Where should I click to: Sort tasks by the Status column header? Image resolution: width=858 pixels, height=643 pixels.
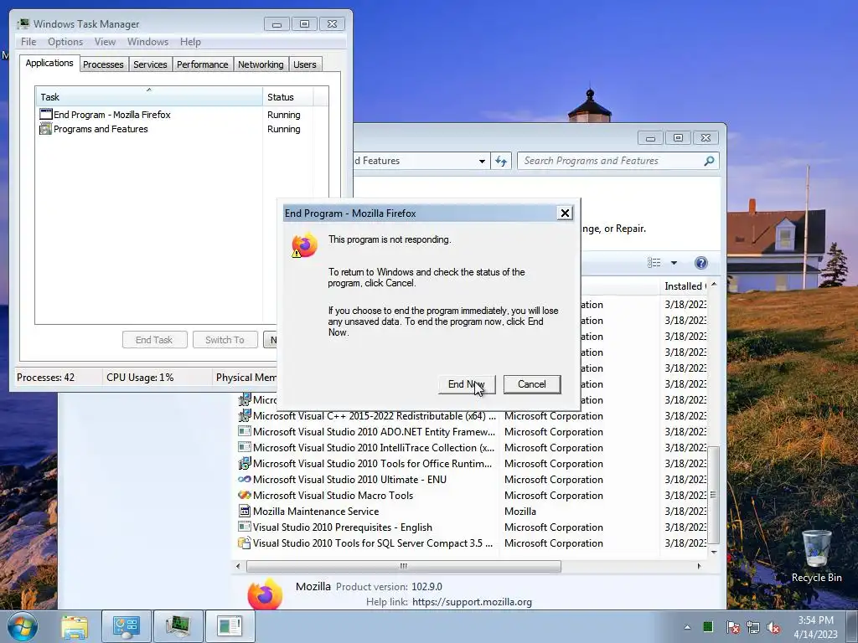click(x=288, y=97)
